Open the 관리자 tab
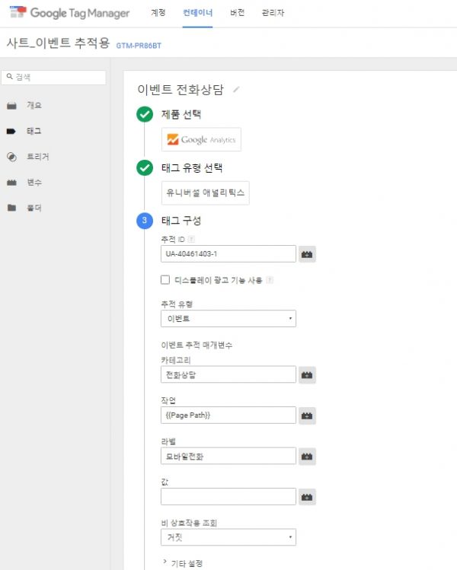This screenshot has height=570, width=457. pyautogui.click(x=273, y=13)
